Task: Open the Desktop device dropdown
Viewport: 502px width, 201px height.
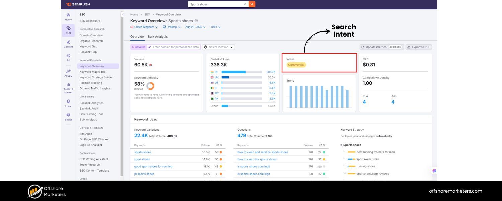Action: pos(171,27)
